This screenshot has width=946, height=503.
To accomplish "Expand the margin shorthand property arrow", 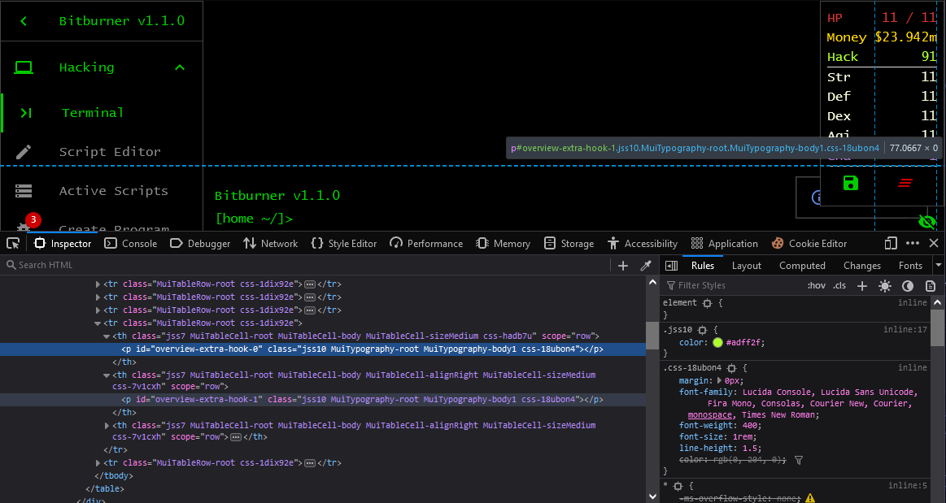I will [x=719, y=380].
